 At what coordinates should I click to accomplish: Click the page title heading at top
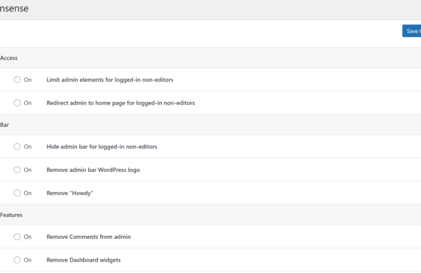click(14, 9)
